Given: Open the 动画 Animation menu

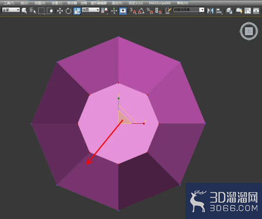Looking at the screenshot, I should coord(84,3).
